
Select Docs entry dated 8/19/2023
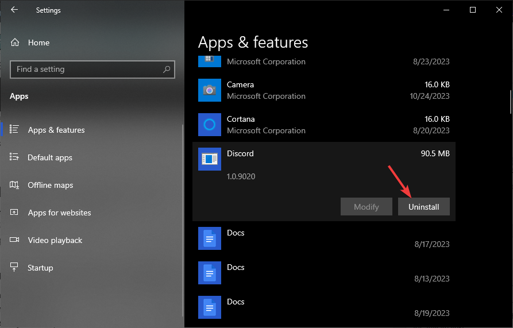click(324, 307)
